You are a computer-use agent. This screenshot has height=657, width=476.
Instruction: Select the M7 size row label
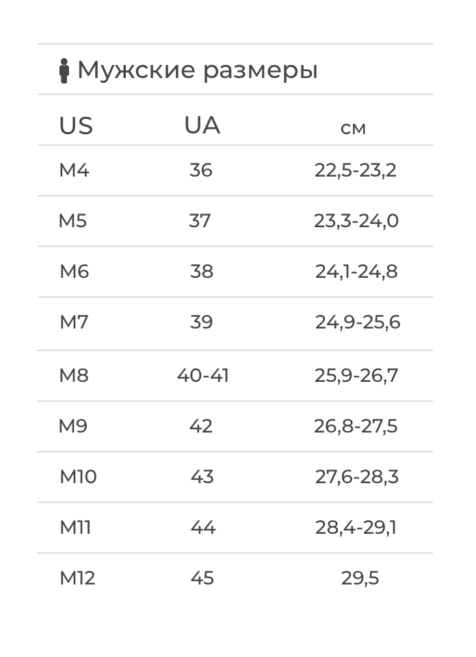(x=74, y=322)
